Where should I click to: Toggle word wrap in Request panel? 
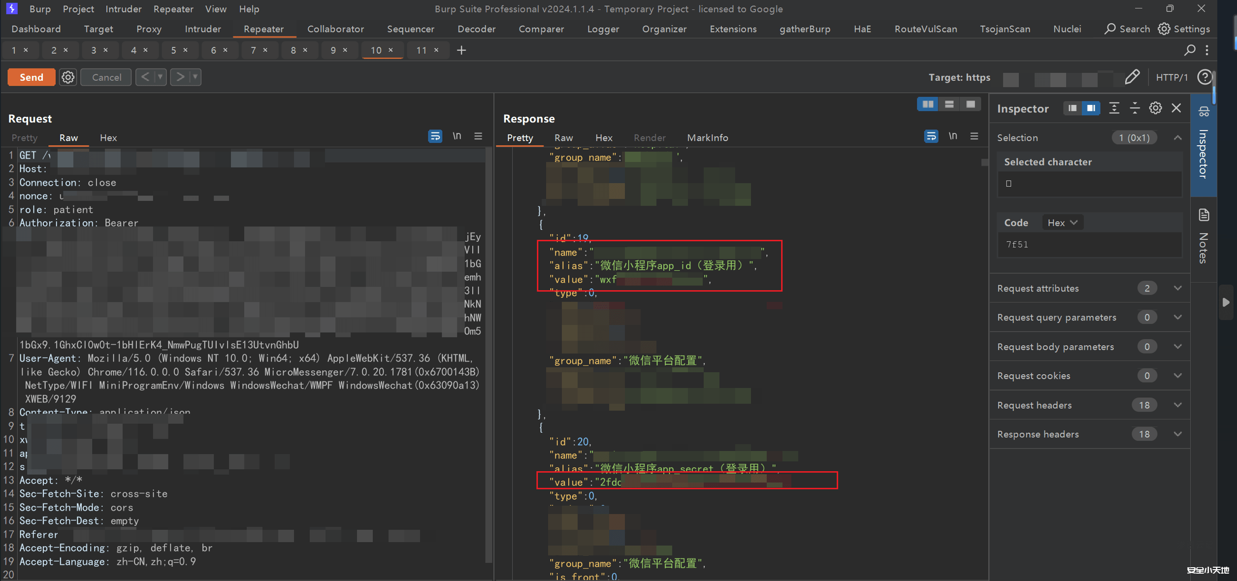(x=435, y=136)
